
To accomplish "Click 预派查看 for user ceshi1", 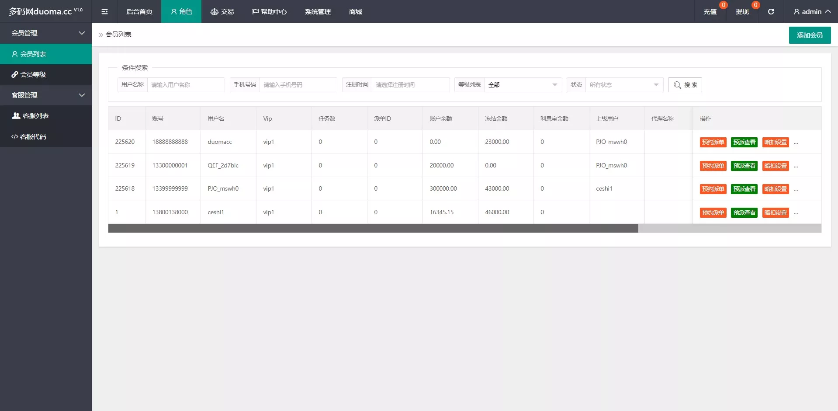I will click(x=744, y=212).
